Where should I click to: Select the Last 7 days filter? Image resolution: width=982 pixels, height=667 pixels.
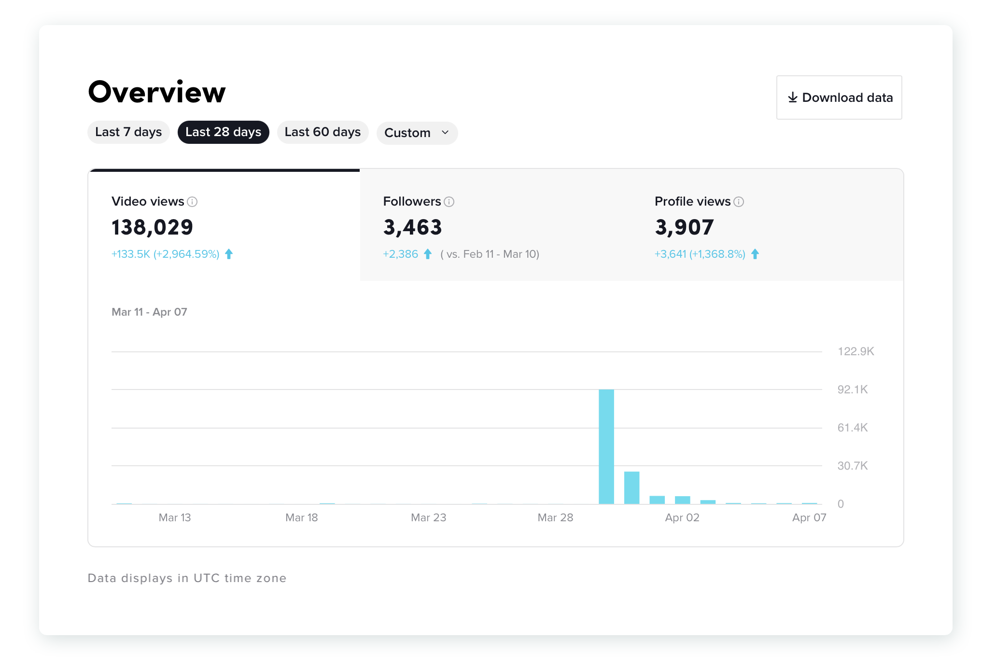coord(128,132)
